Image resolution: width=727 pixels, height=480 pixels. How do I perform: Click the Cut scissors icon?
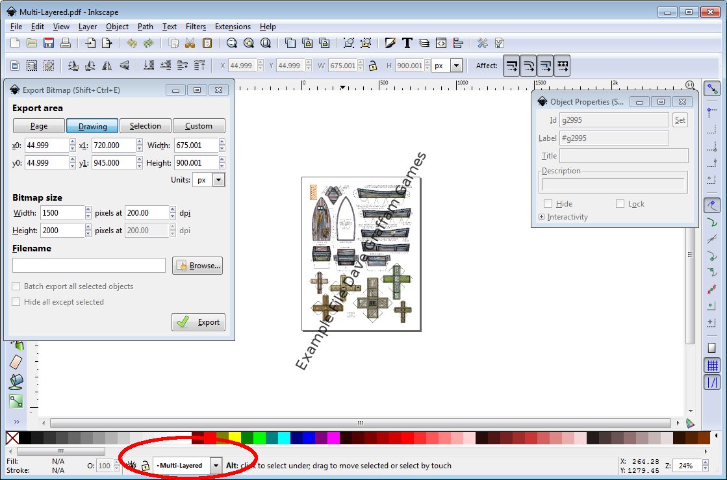(190, 44)
